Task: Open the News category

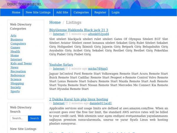Action: click(x=14, y=67)
